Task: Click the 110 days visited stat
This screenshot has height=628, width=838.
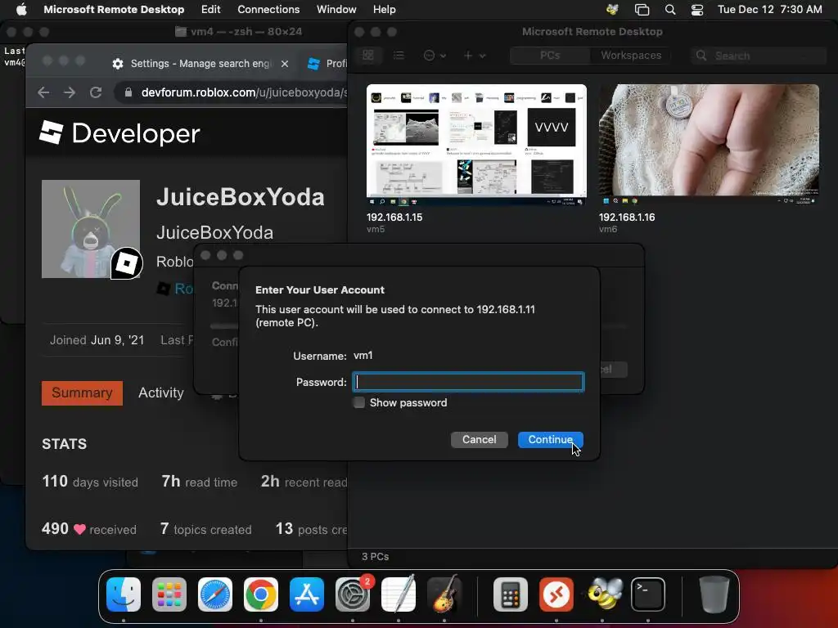Action: pos(90,482)
